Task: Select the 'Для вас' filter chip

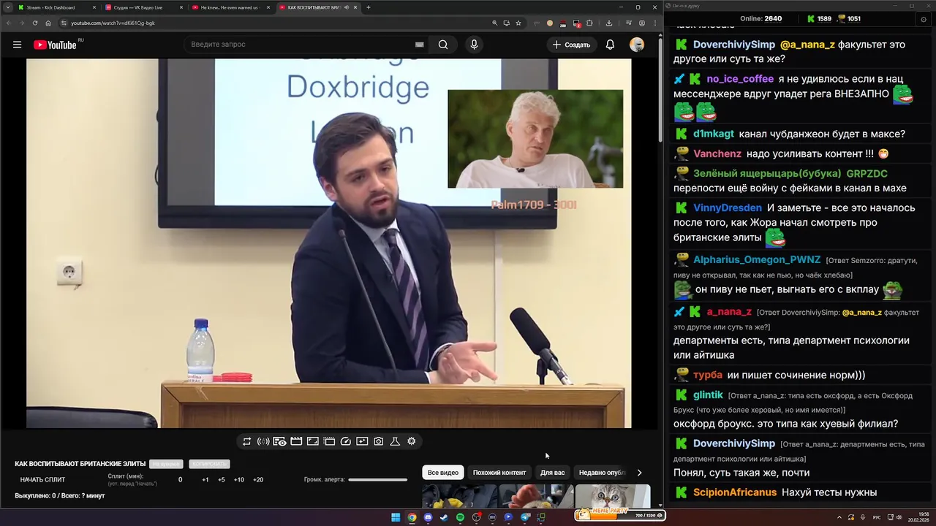Action: click(552, 473)
